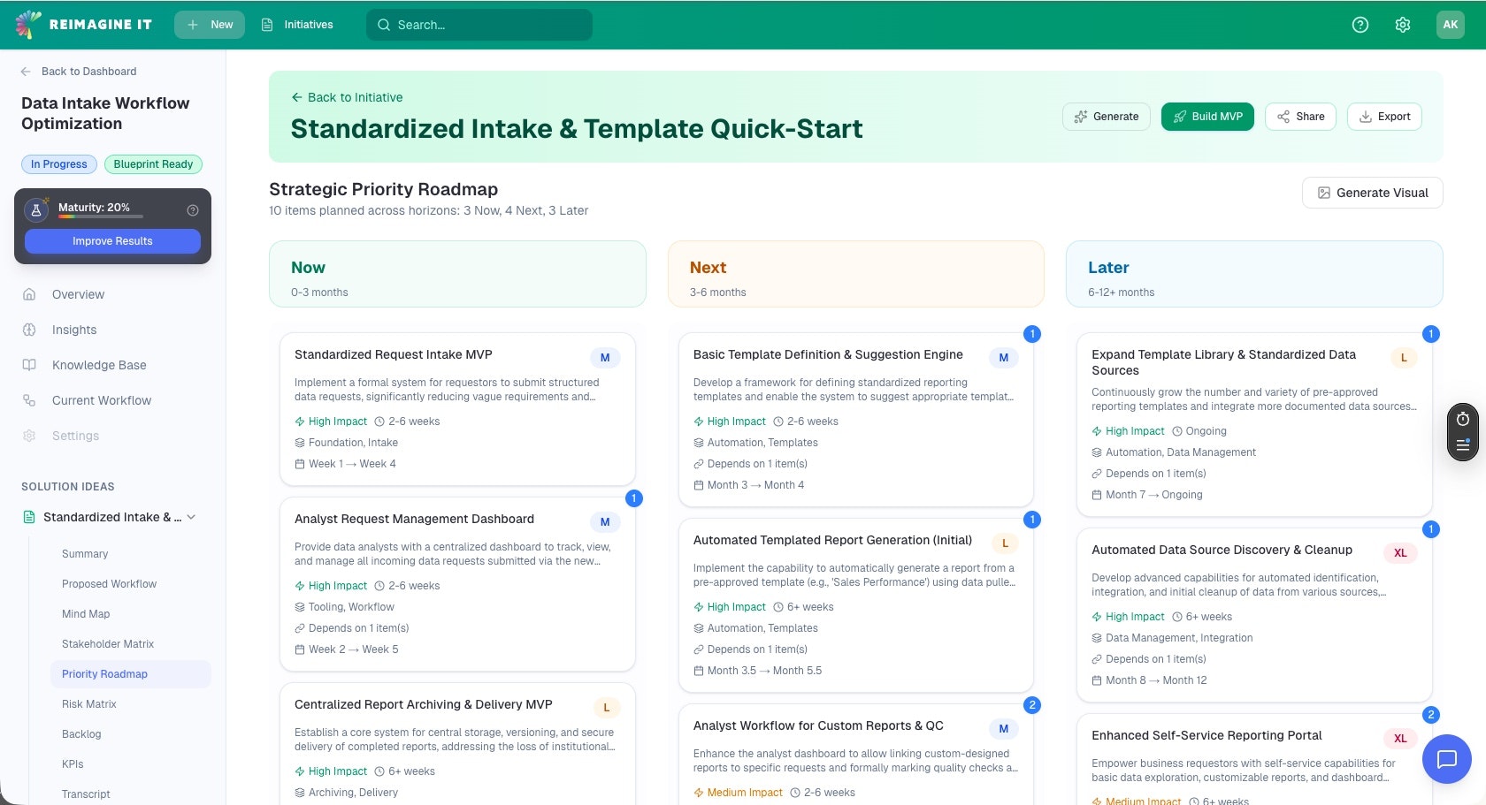Click the Overview icon in sidebar

(x=27, y=294)
